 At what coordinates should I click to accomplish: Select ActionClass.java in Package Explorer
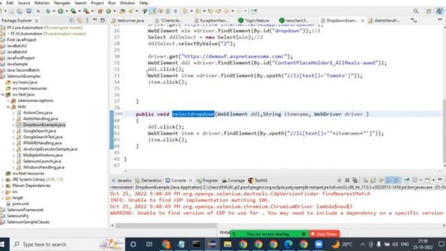point(38,113)
